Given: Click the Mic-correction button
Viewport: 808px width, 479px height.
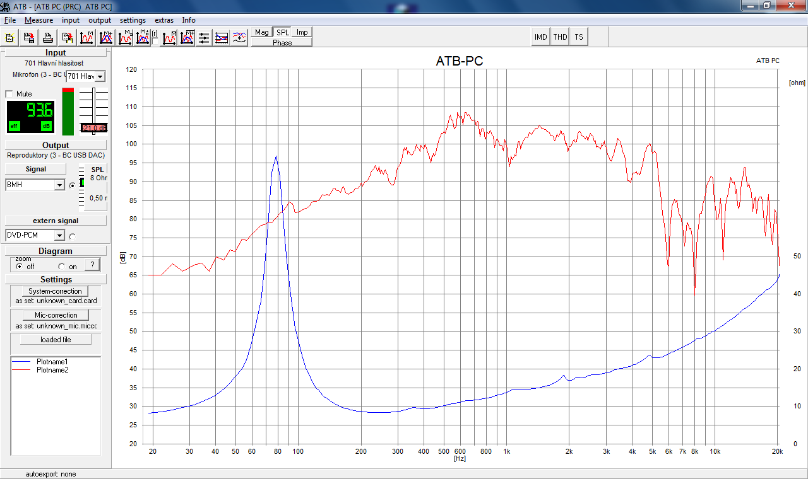Looking at the screenshot, I should (x=56, y=315).
